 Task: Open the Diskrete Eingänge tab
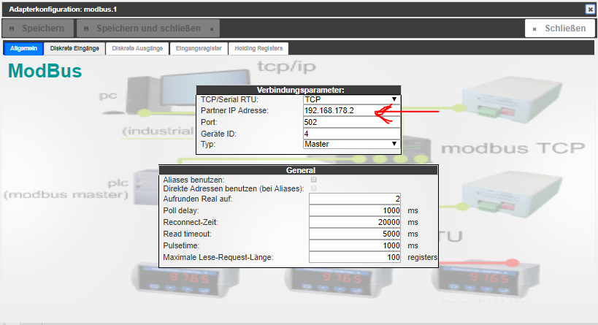click(74, 48)
